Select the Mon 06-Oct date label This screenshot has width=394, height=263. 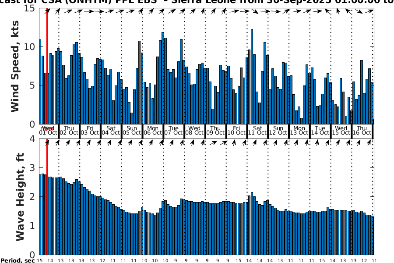point(153,130)
